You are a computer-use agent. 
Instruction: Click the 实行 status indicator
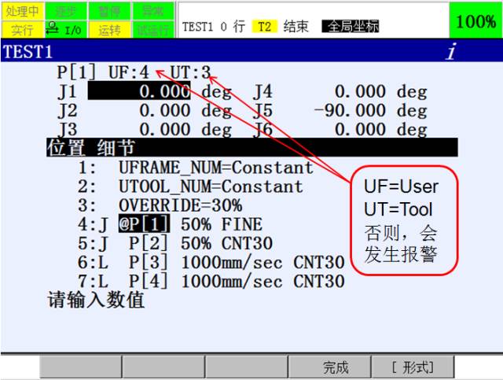[23, 30]
